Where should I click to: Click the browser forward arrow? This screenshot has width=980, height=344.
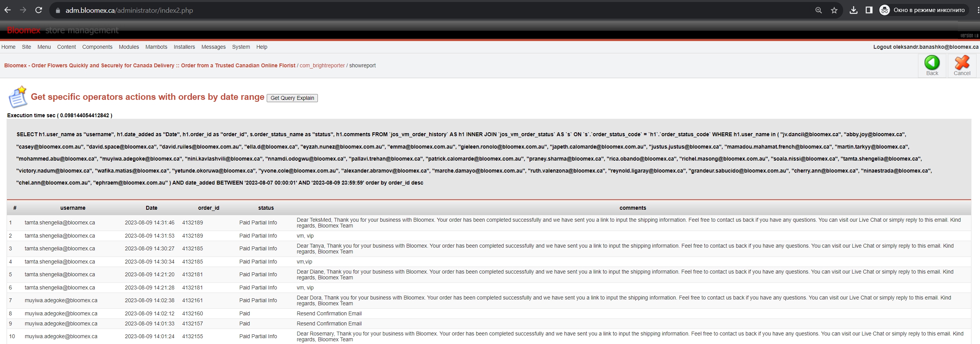(23, 10)
